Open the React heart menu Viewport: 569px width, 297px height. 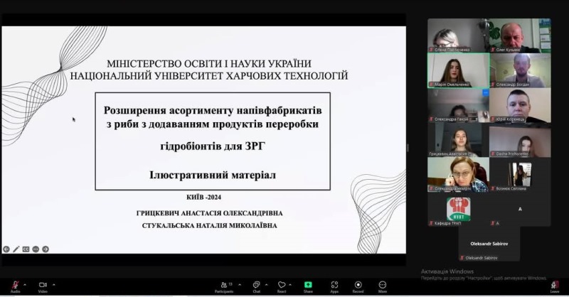(x=282, y=286)
